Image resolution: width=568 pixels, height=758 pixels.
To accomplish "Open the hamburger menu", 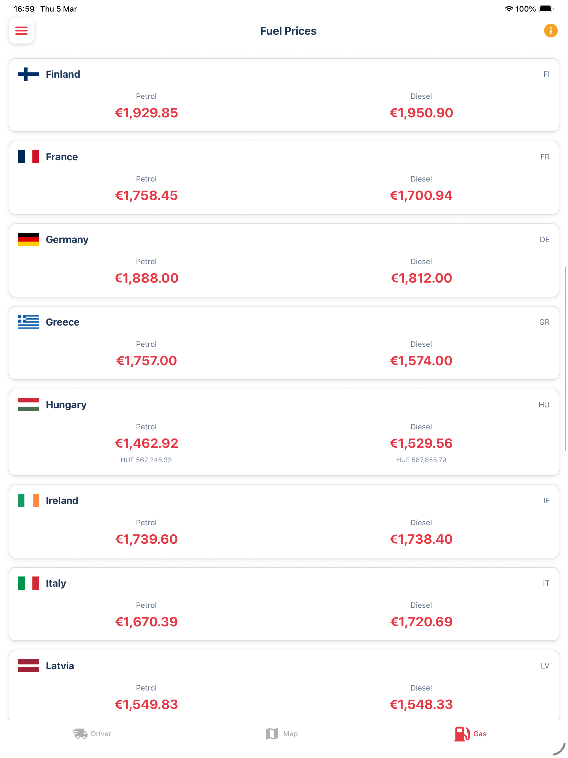I will coord(21,31).
